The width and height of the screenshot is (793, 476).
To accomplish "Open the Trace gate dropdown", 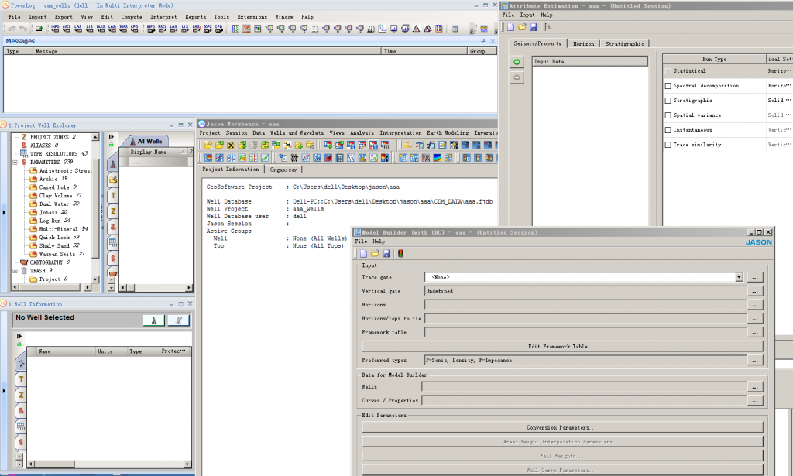I will pos(739,277).
